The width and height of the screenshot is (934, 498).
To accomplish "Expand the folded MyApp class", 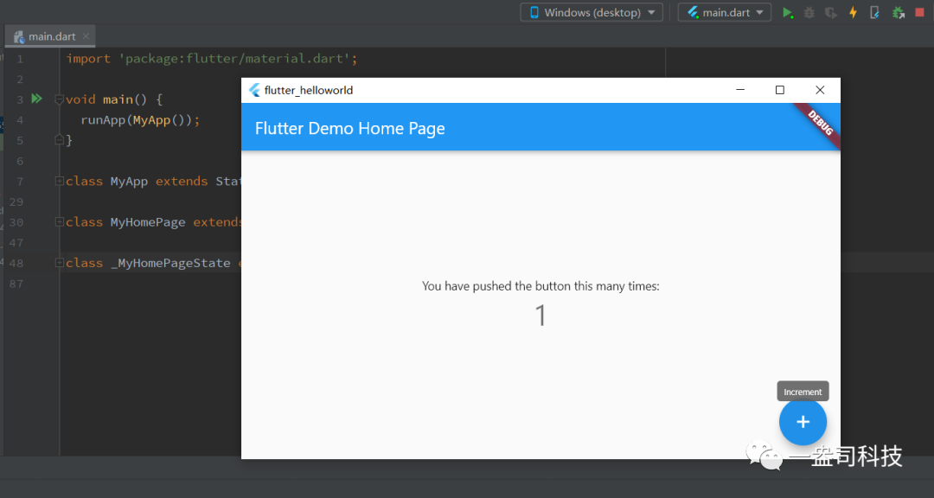I will coord(59,181).
